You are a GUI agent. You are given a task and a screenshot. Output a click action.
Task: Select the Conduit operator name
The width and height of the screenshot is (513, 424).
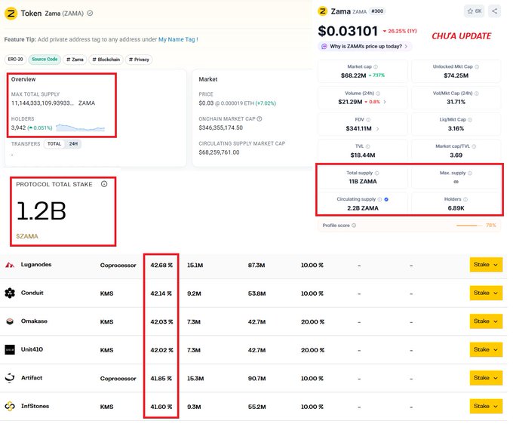[x=32, y=293]
